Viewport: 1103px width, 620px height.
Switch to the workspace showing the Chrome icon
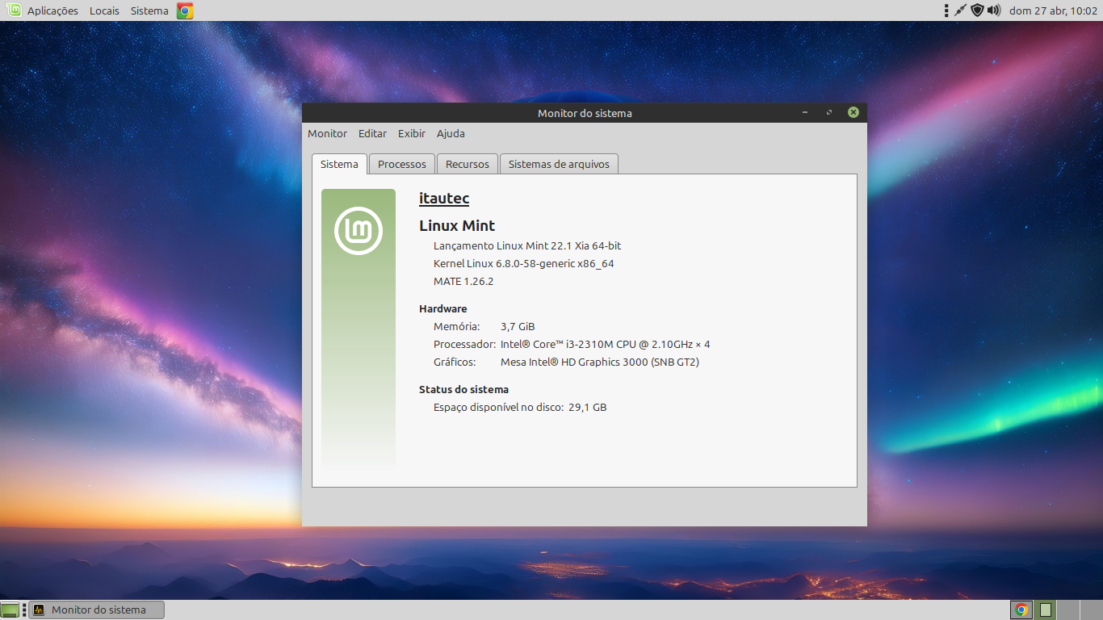(x=1021, y=610)
